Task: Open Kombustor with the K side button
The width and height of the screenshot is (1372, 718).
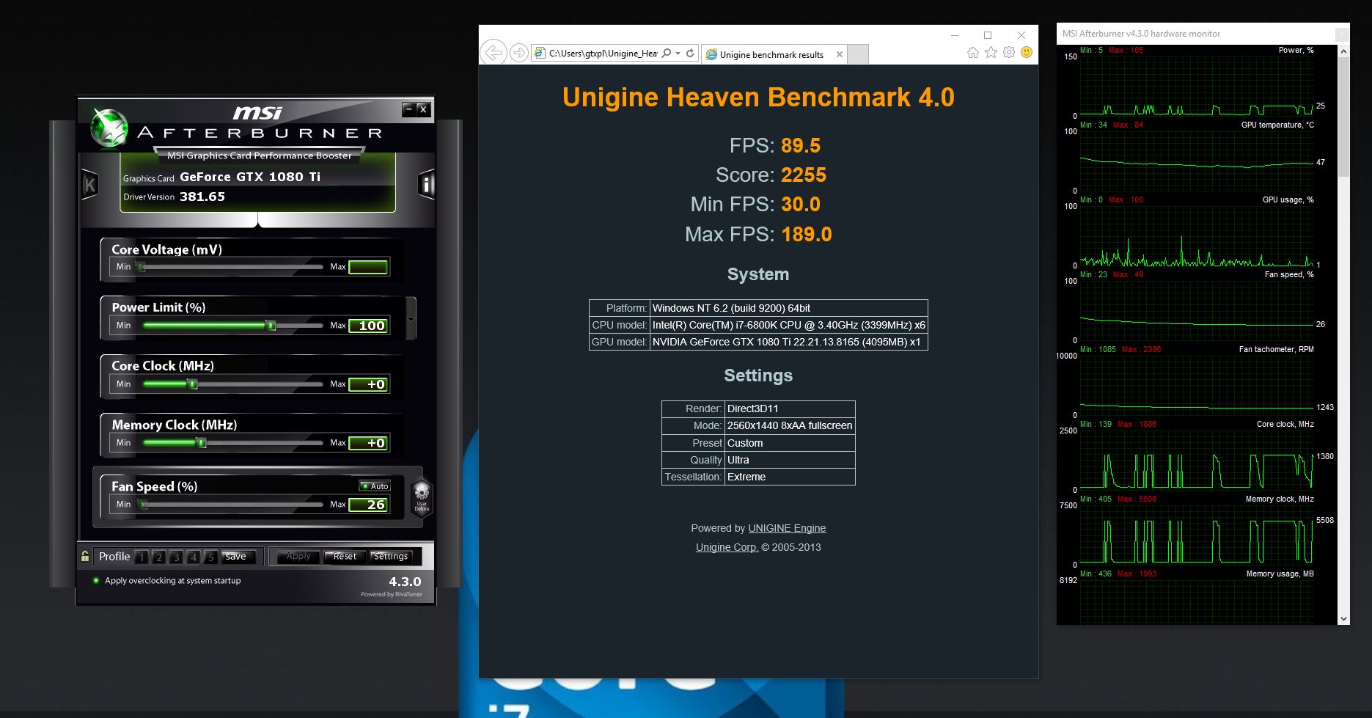Action: [x=89, y=185]
